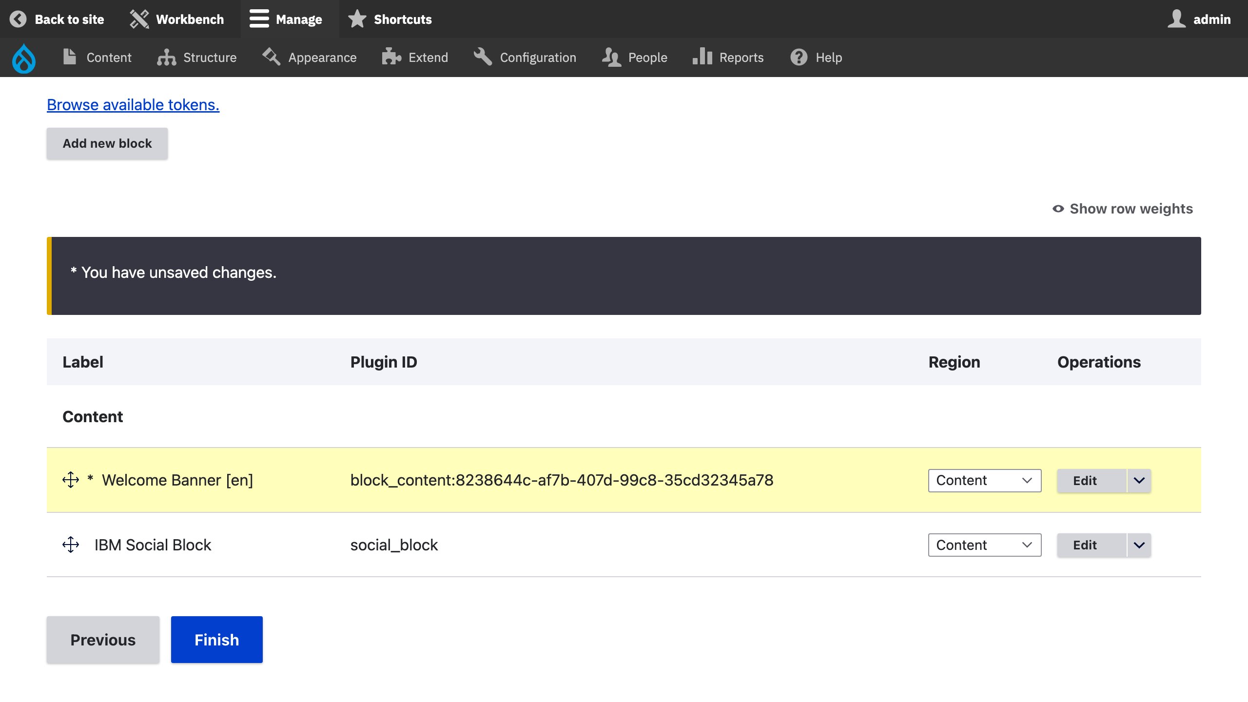
Task: Click the Configuration wrench icon
Action: point(483,57)
